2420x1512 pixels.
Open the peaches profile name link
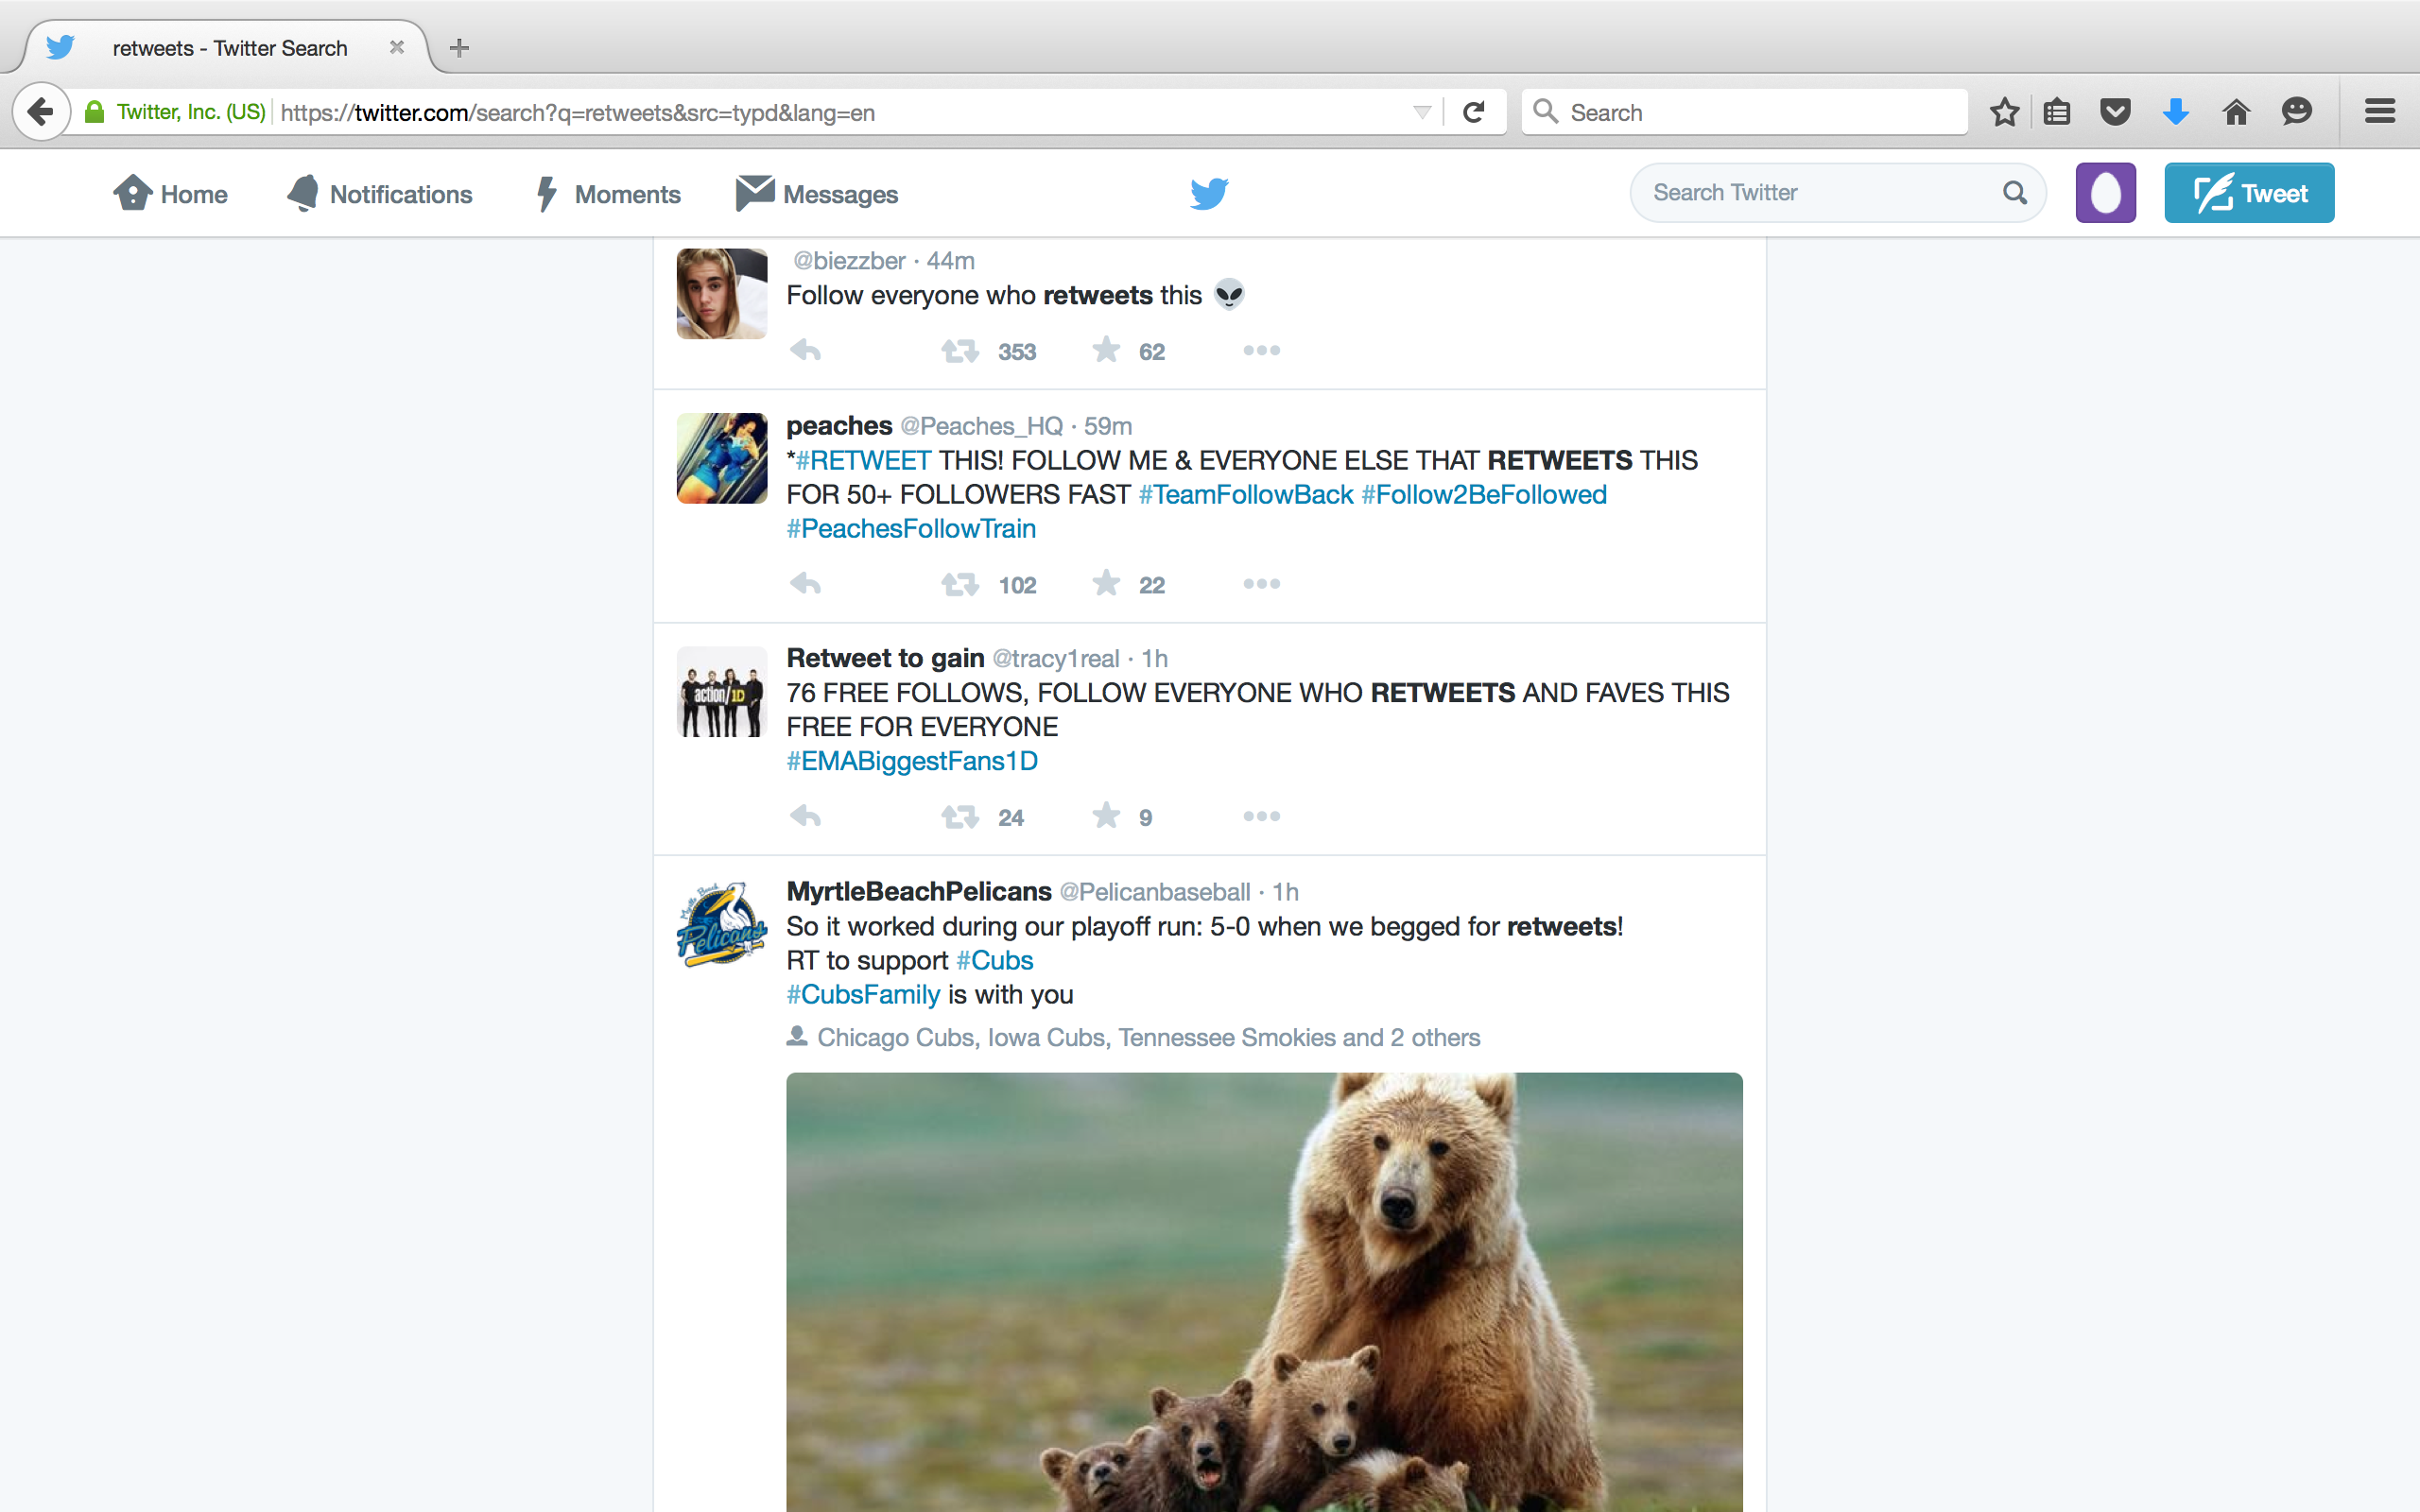pyautogui.click(x=839, y=426)
